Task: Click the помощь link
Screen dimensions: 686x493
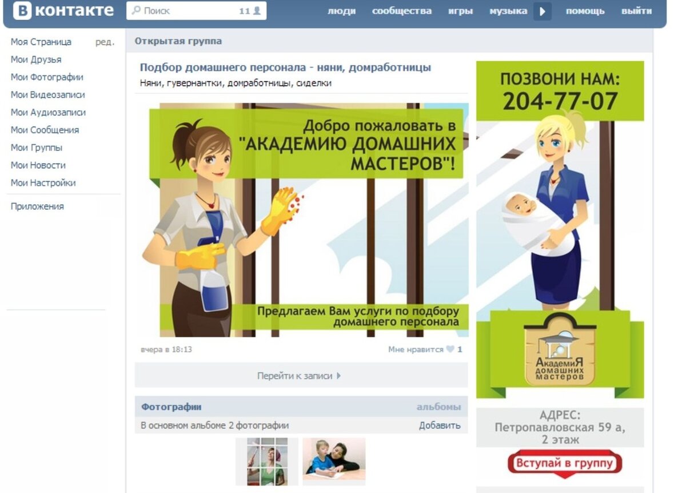Action: click(x=585, y=11)
